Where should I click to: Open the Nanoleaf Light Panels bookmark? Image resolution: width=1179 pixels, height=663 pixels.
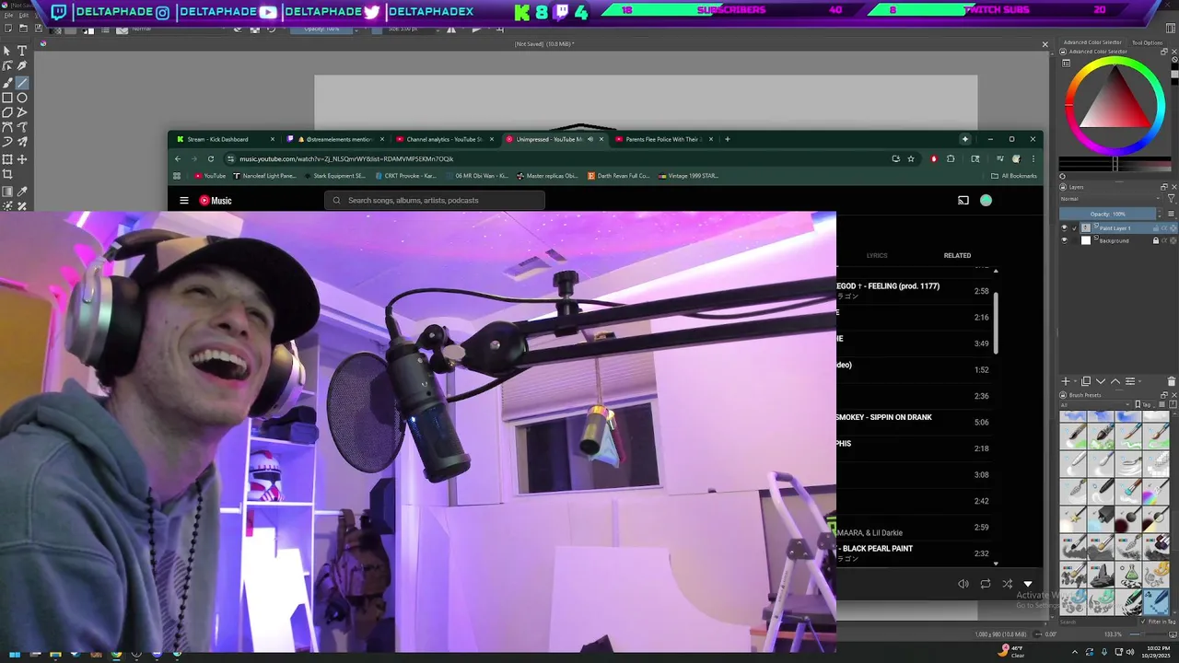pos(265,176)
